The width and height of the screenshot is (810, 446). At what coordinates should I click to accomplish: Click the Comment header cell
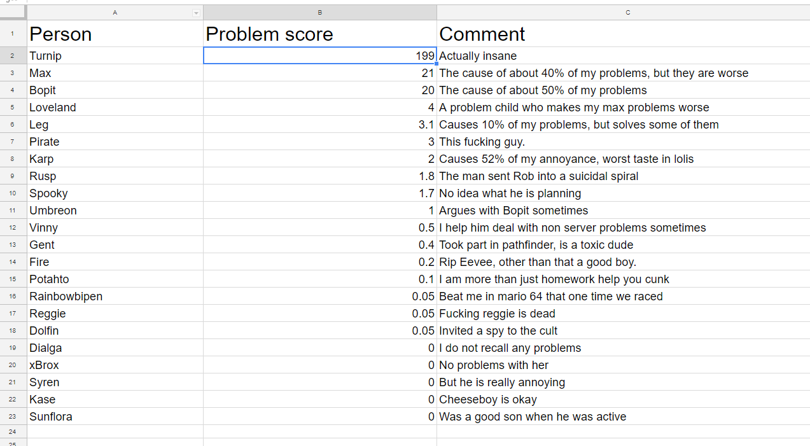pos(624,34)
